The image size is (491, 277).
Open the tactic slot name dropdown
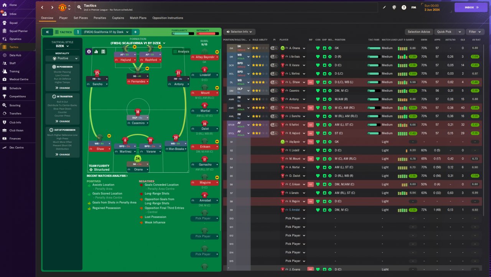click(107, 32)
